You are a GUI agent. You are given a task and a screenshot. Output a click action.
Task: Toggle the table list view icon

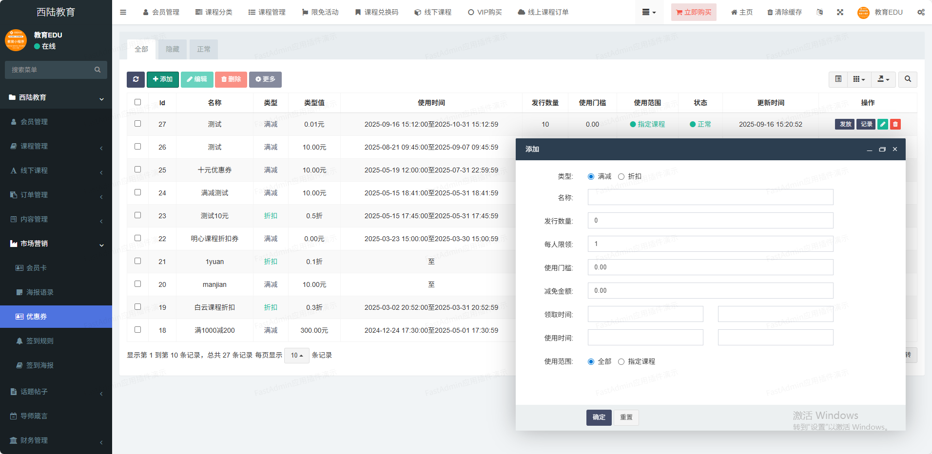(x=838, y=79)
